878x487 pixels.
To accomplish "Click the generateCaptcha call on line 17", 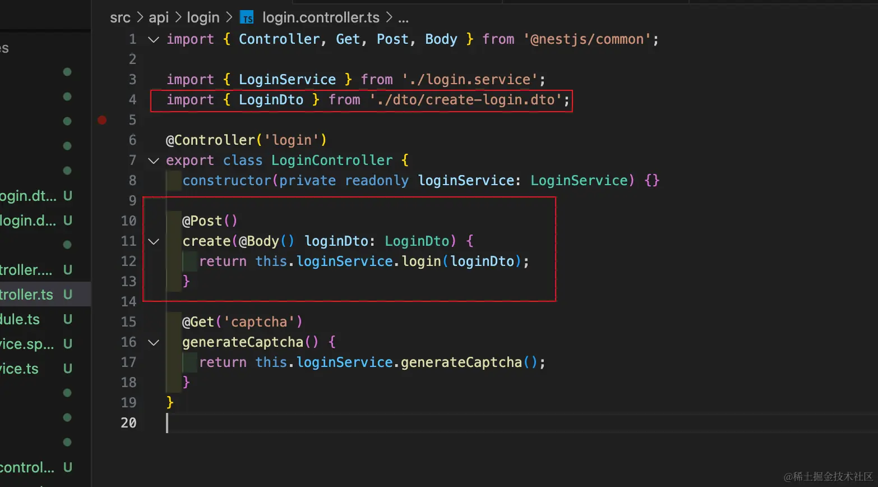I will [461, 362].
